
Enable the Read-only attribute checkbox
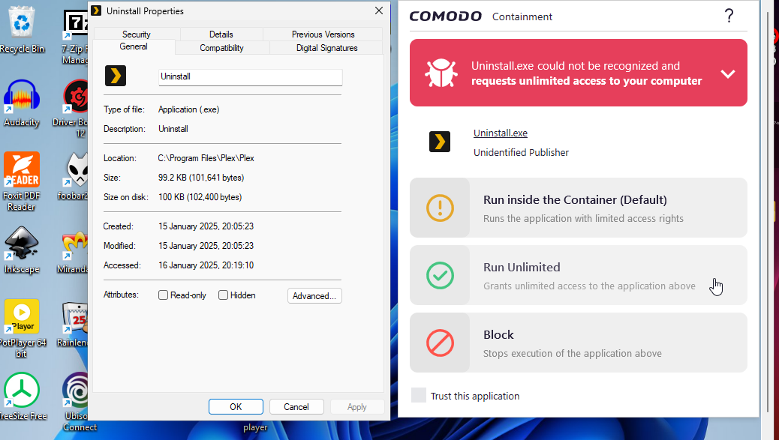point(164,295)
